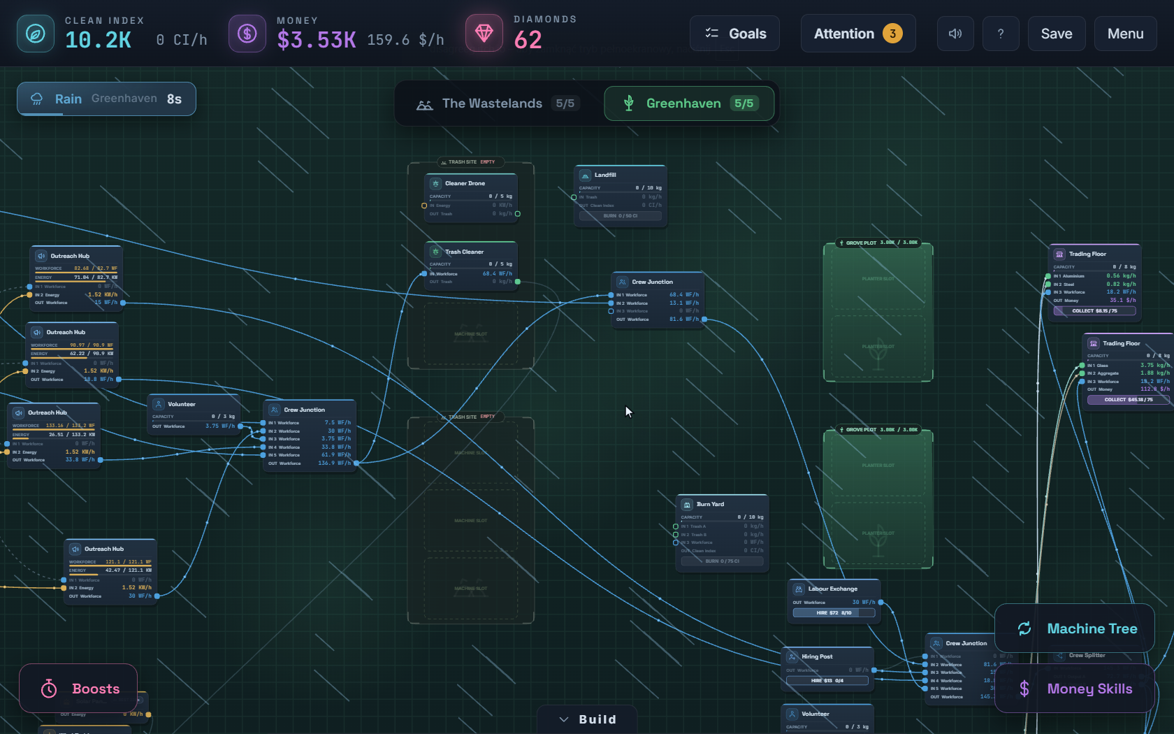Collect $8.15 from the Trading Floor
This screenshot has width=1174, height=734.
pos(1094,311)
